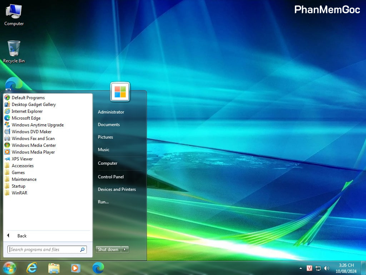Launch Windows Fax and Scan
366x275 pixels.
pos(33,139)
